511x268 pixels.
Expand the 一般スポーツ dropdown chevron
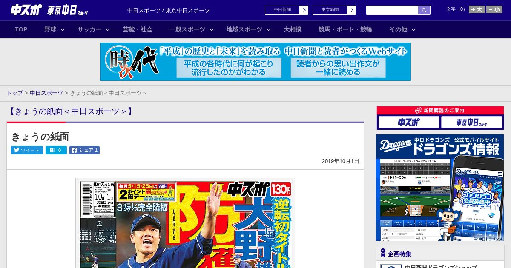pyautogui.click(x=212, y=29)
